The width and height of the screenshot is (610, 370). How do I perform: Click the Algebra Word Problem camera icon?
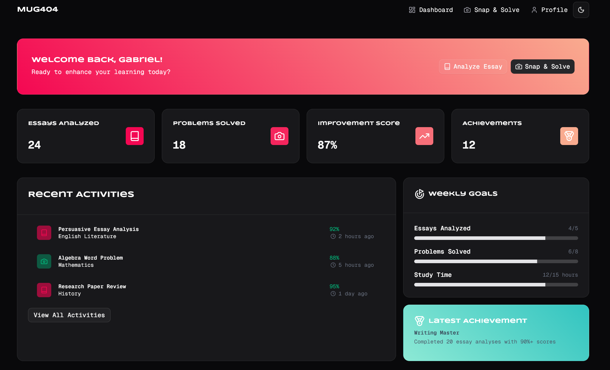pos(44,261)
